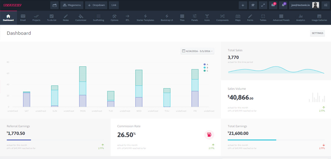Image resolution: width=331 pixels, height=159 pixels.
Task: Click the 26.50% Commission Rate value
Action: (126, 135)
